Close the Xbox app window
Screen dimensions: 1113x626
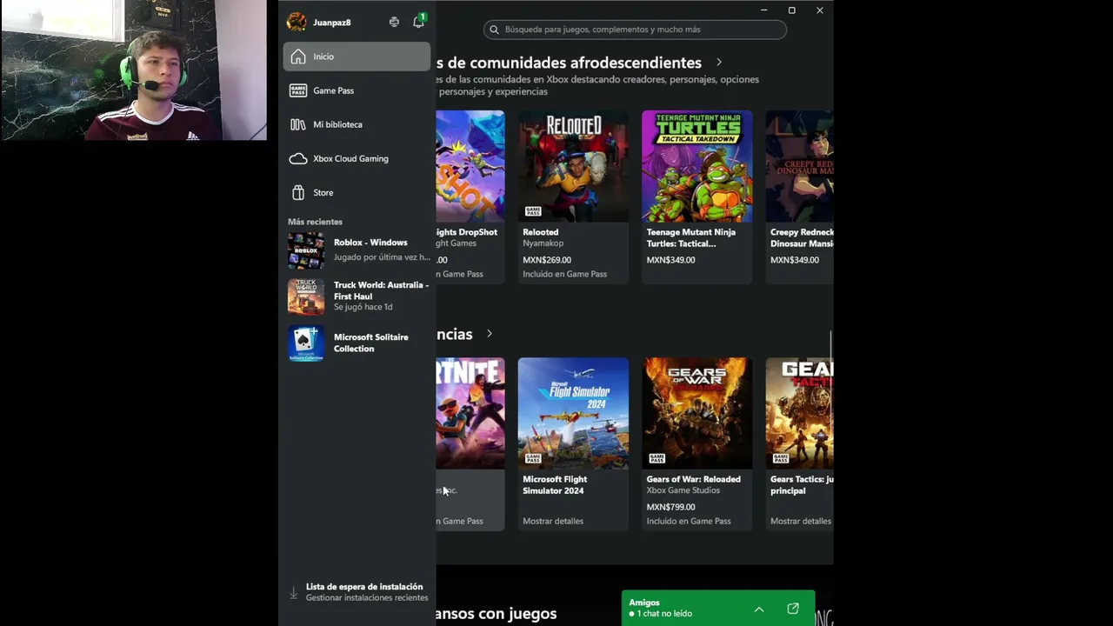[x=819, y=10]
